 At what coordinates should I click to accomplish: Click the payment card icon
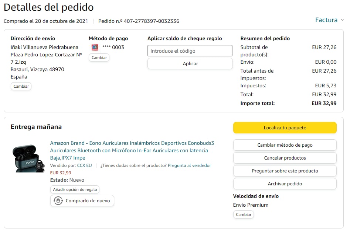(x=95, y=47)
